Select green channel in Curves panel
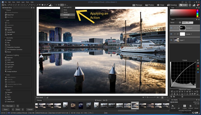201x115 pixels. coord(198,69)
